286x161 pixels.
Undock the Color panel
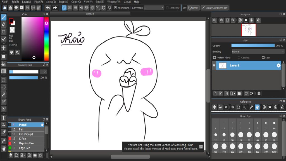[x=44, y=14]
